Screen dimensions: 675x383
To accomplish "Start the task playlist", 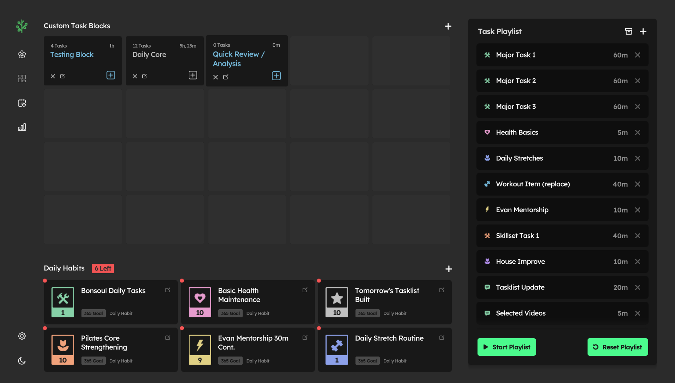I will tap(506, 347).
